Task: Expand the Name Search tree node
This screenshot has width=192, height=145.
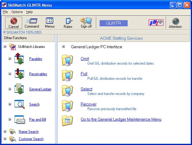Action: 5,132
